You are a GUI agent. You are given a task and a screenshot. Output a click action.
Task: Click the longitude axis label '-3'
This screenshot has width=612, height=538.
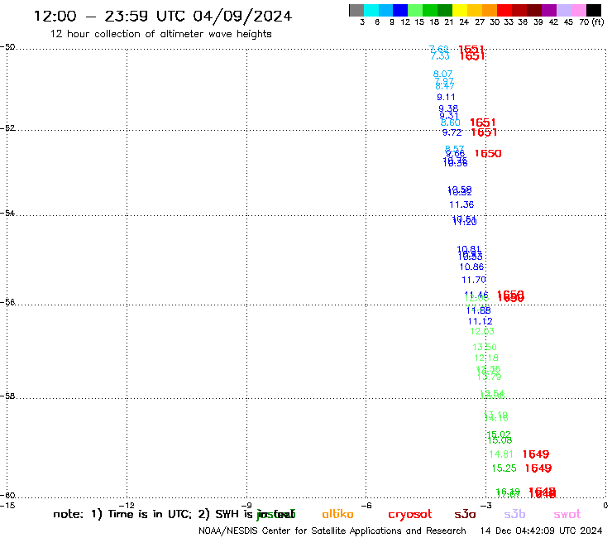pyautogui.click(x=486, y=506)
